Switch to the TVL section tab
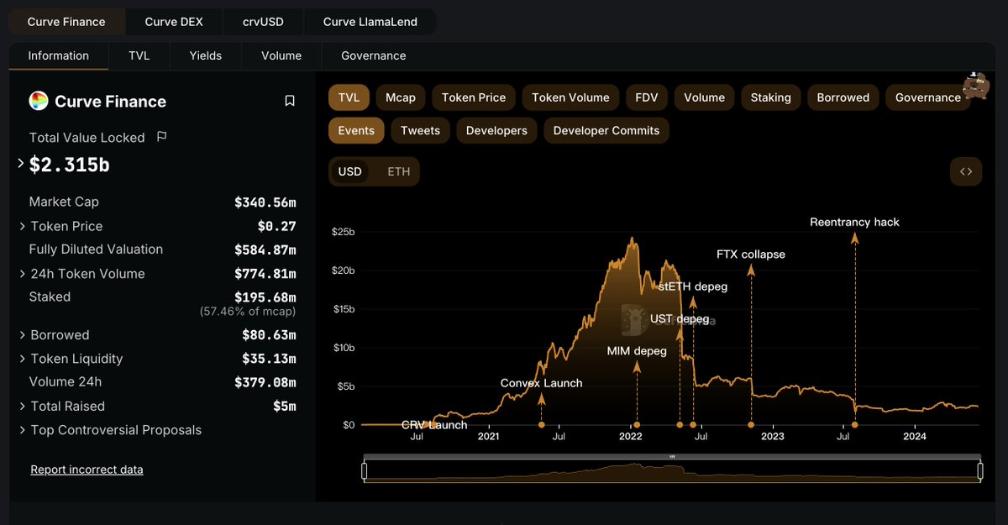This screenshot has width=1008, height=525. tap(139, 55)
